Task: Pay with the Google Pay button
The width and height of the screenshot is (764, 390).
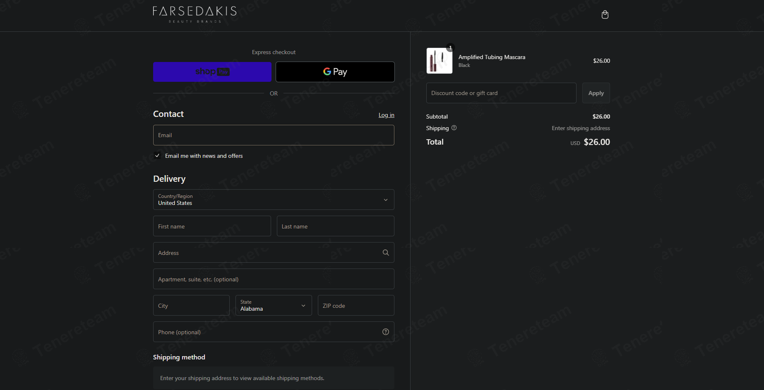Action: 335,72
